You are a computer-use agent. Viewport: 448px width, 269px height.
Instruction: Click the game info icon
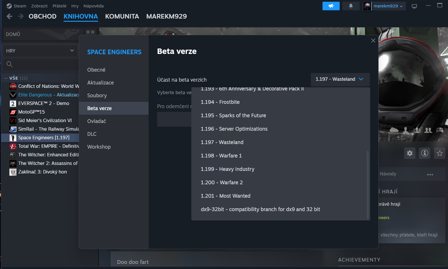click(425, 153)
